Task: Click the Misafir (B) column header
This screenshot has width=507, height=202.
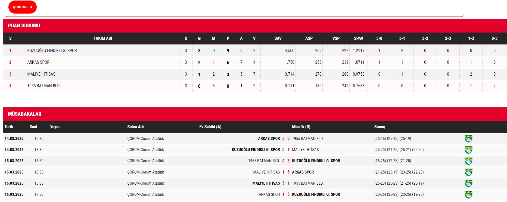Action: point(301,127)
